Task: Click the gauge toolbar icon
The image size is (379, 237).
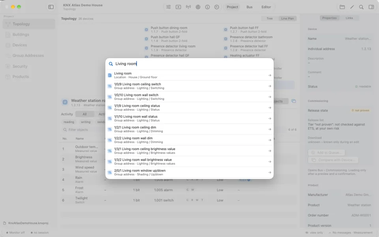Action: coord(217,7)
